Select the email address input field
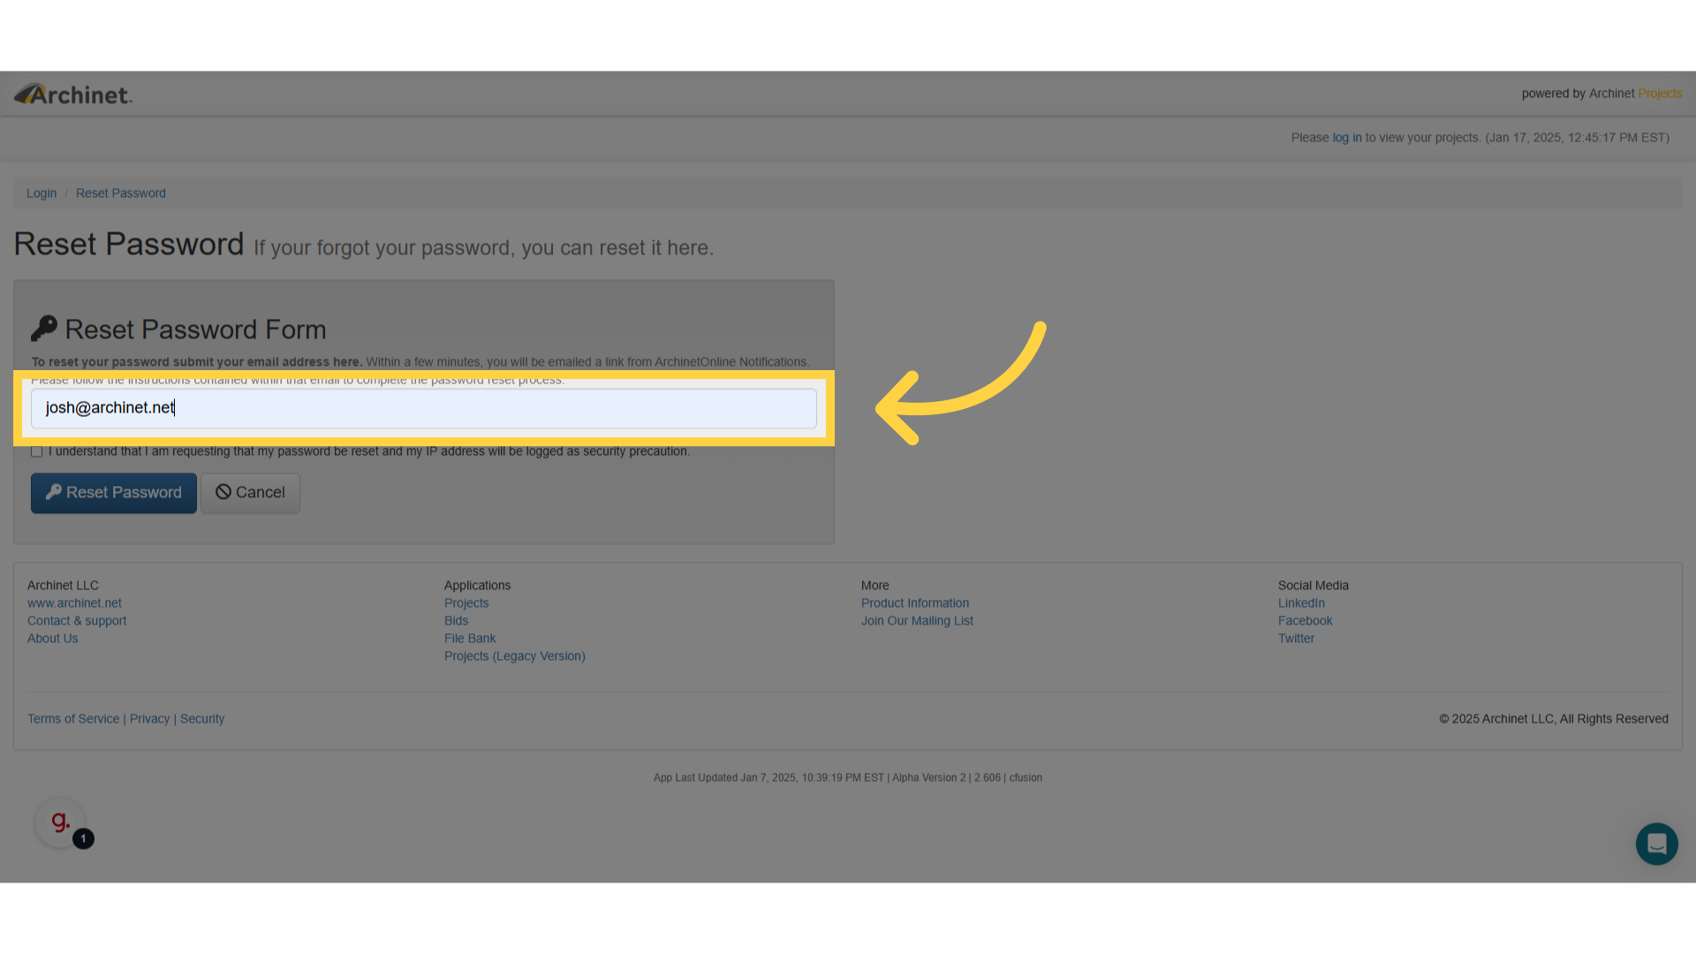 424,408
